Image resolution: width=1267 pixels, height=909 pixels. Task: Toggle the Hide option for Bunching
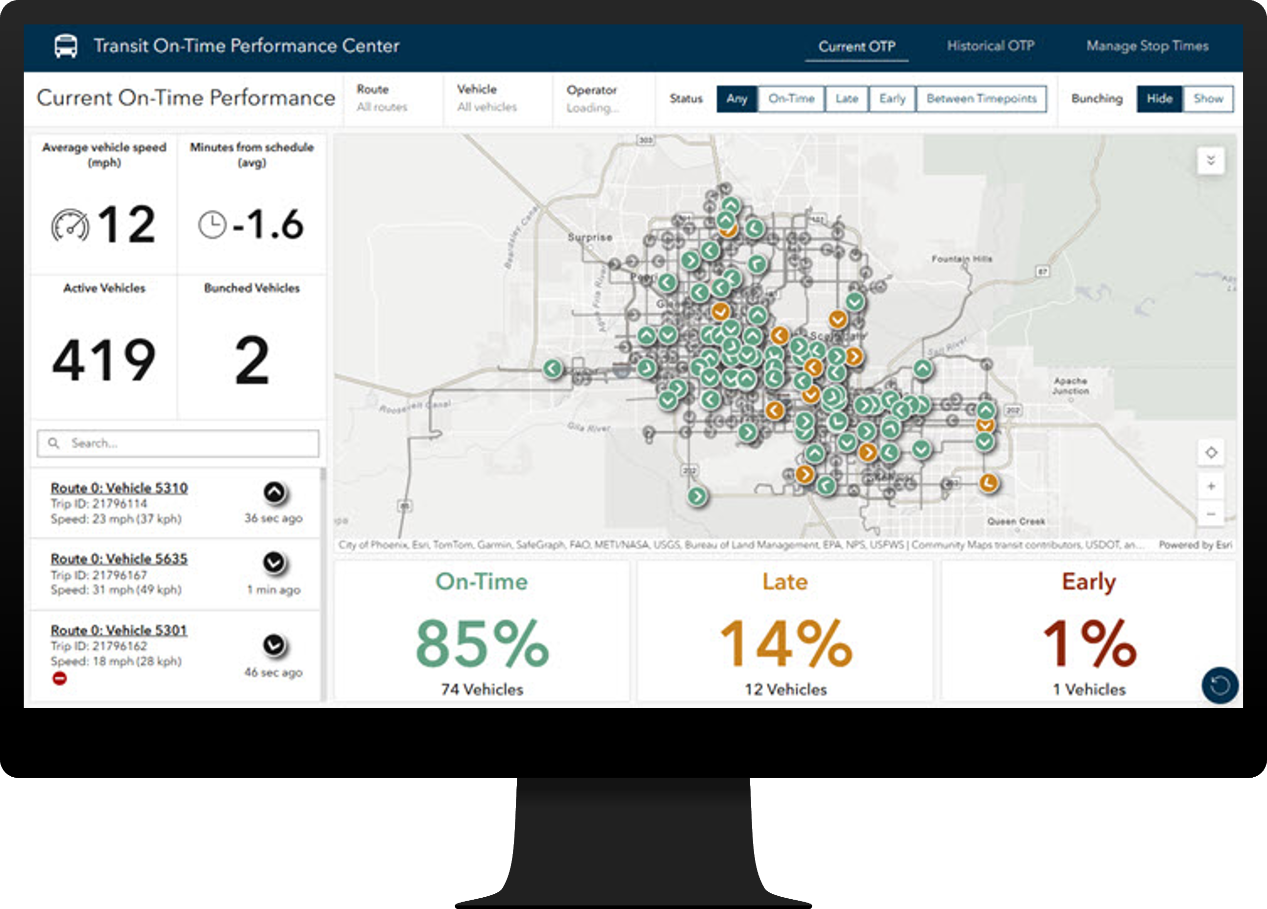[x=1160, y=99]
